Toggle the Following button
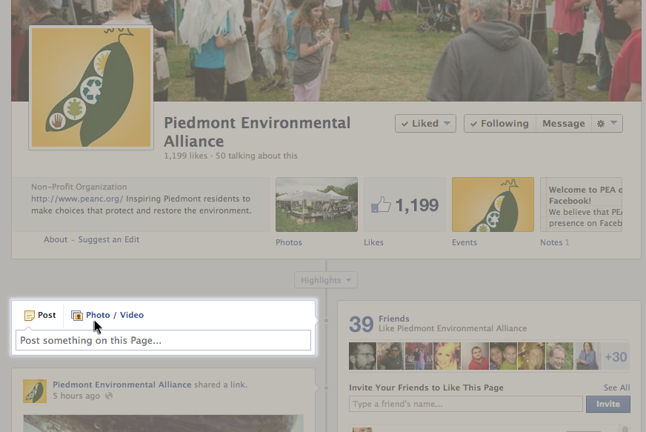The width and height of the screenshot is (646, 432). pyautogui.click(x=500, y=123)
